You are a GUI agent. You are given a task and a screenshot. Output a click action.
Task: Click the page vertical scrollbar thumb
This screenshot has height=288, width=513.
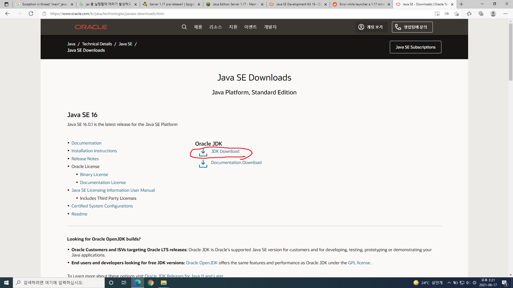click(x=511, y=52)
